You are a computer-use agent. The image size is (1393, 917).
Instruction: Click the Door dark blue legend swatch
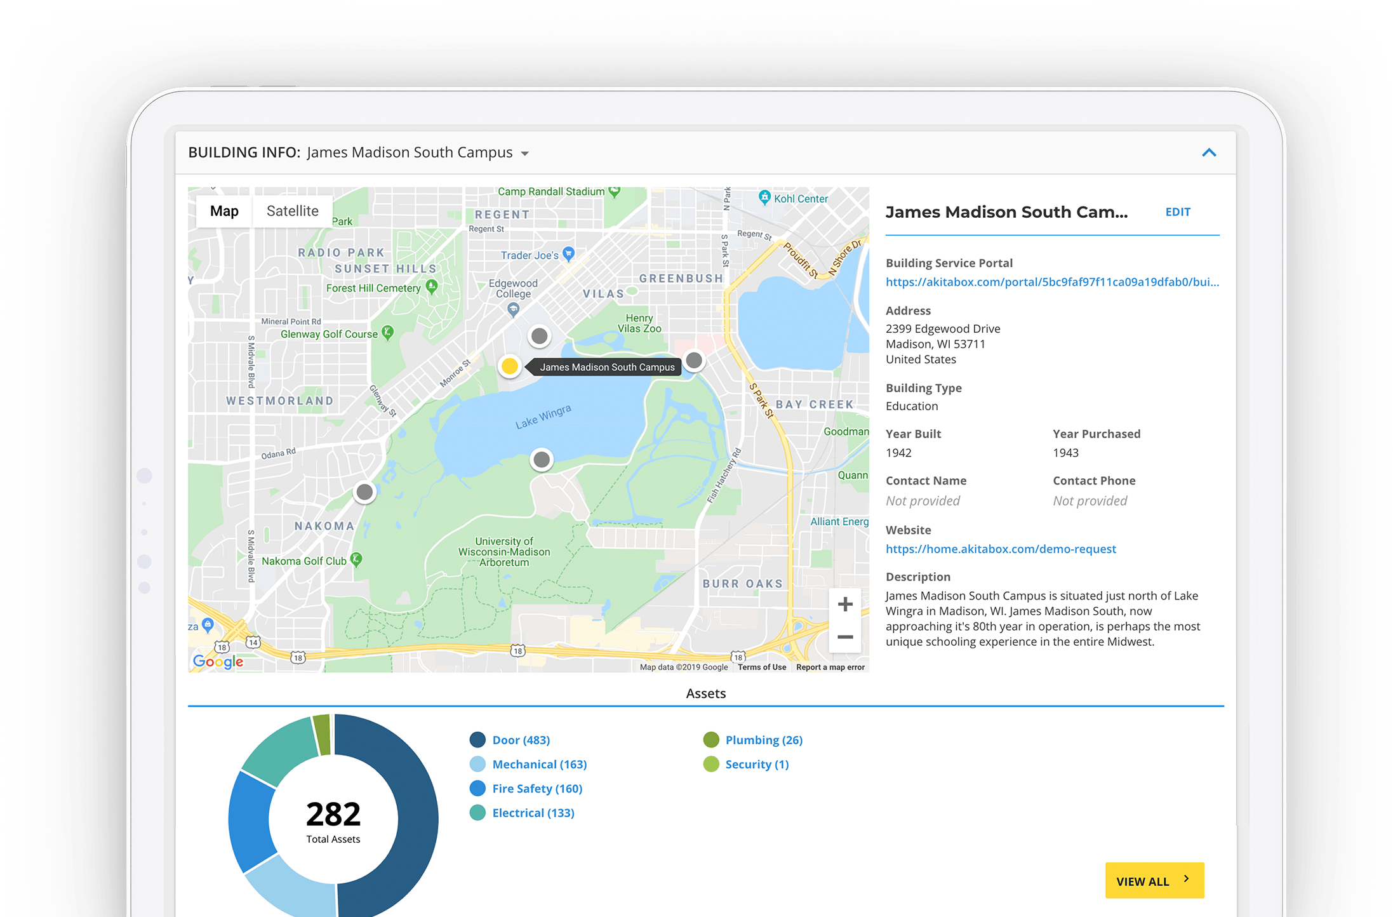point(477,740)
